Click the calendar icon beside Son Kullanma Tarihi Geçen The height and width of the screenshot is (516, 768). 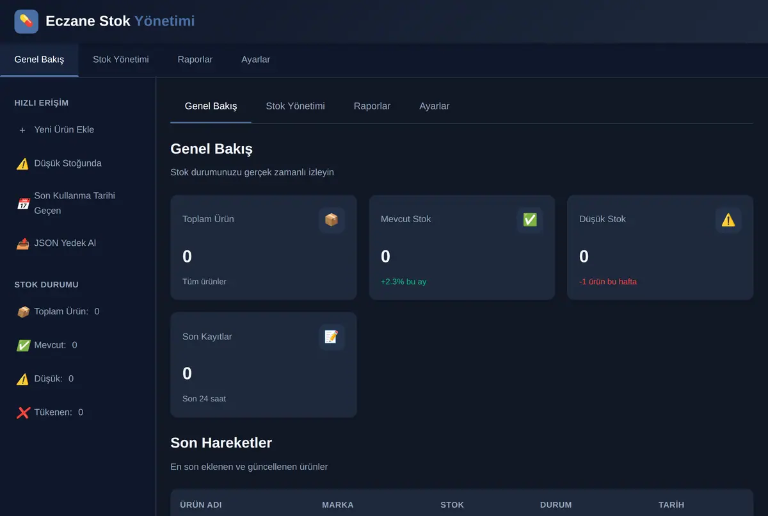point(23,204)
